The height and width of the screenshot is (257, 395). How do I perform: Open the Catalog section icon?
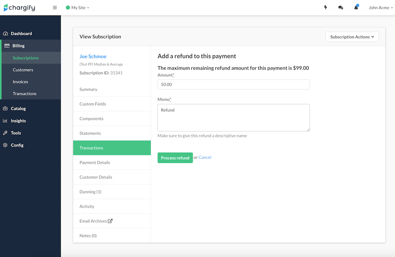[5, 109]
